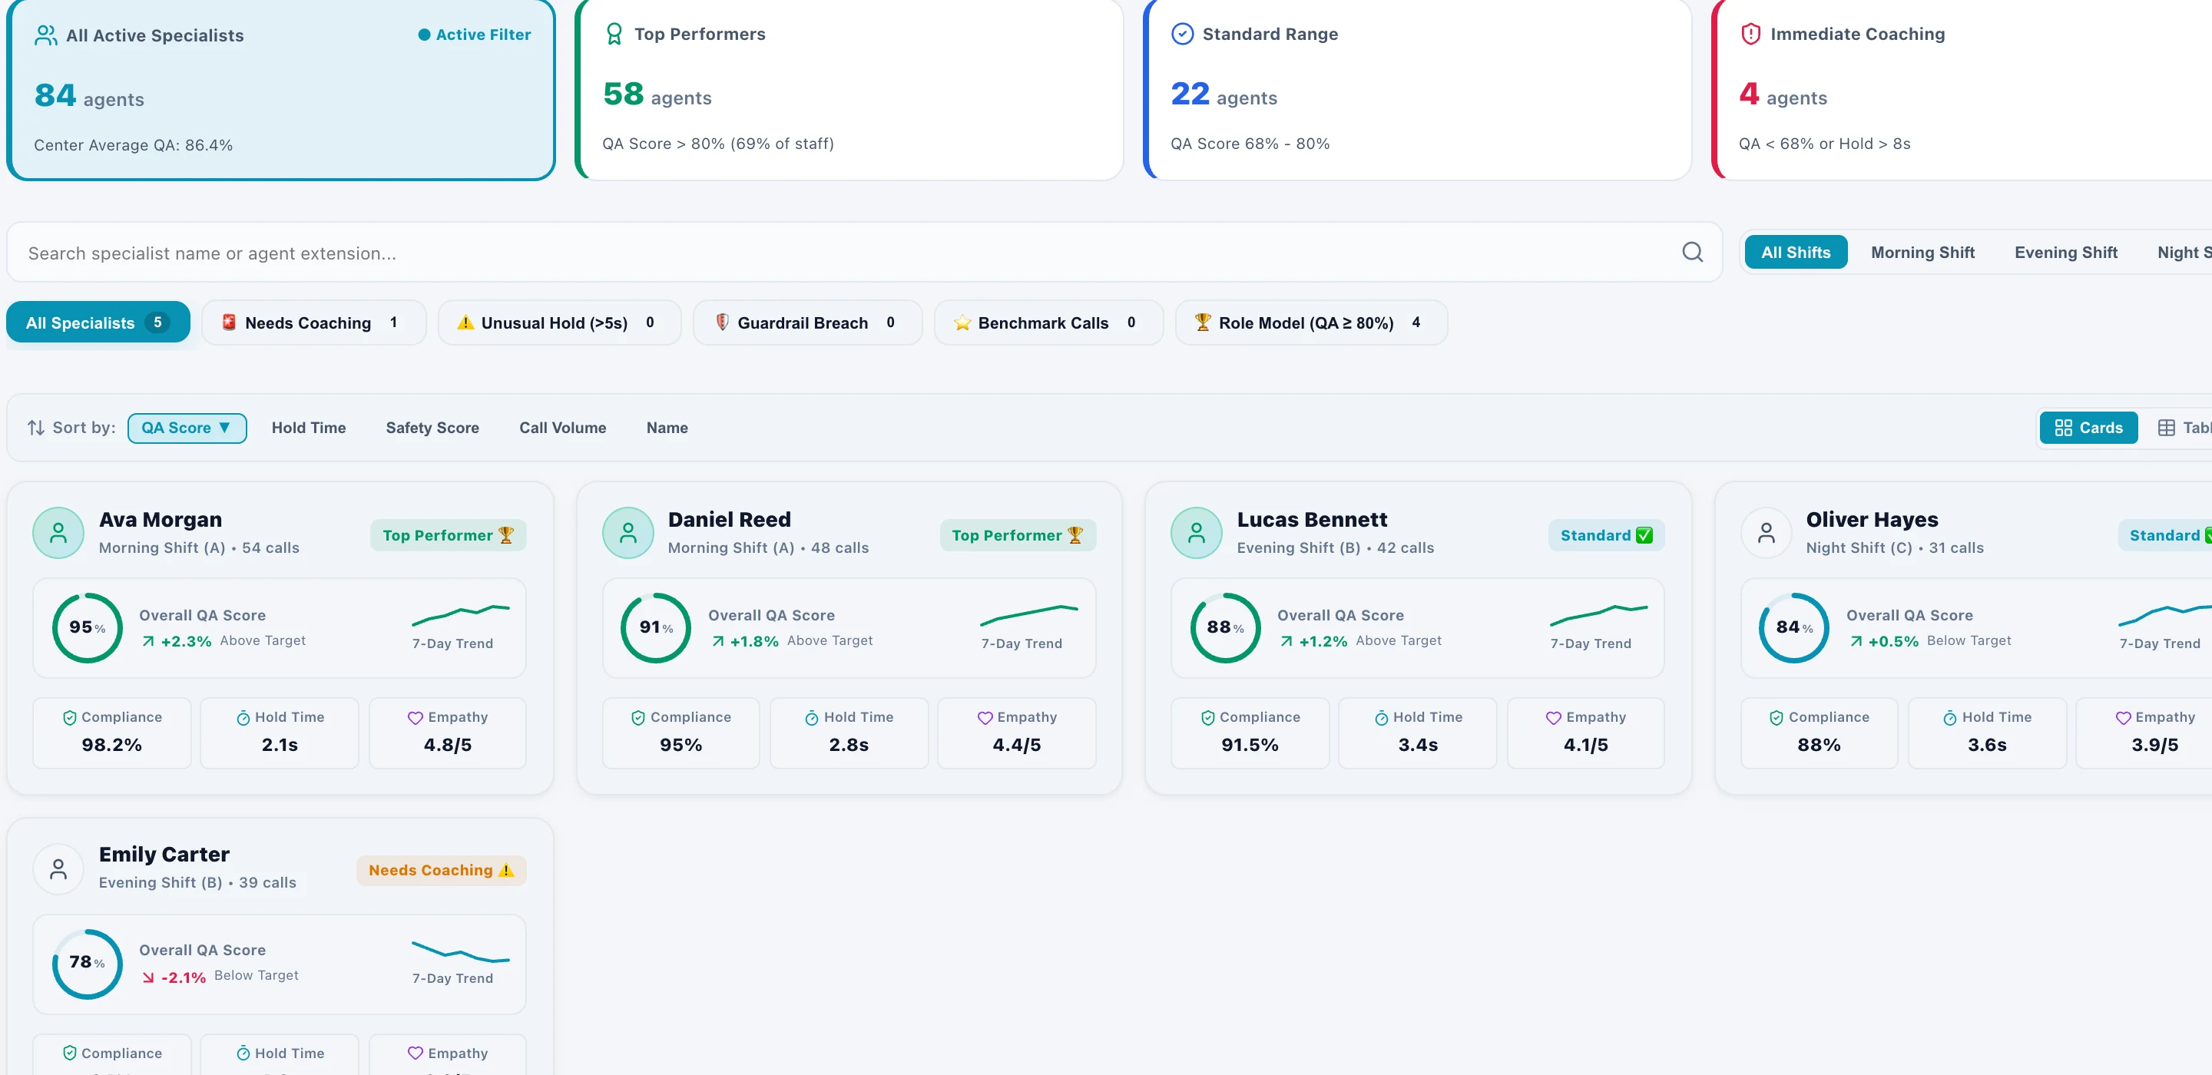The image size is (2212, 1075).
Task: Toggle the Unusual Hold (>5s) filter
Action: click(x=559, y=322)
